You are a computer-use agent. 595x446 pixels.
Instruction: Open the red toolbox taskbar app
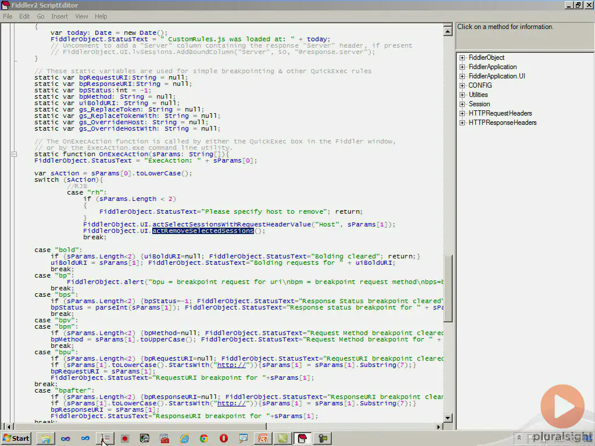(164, 438)
